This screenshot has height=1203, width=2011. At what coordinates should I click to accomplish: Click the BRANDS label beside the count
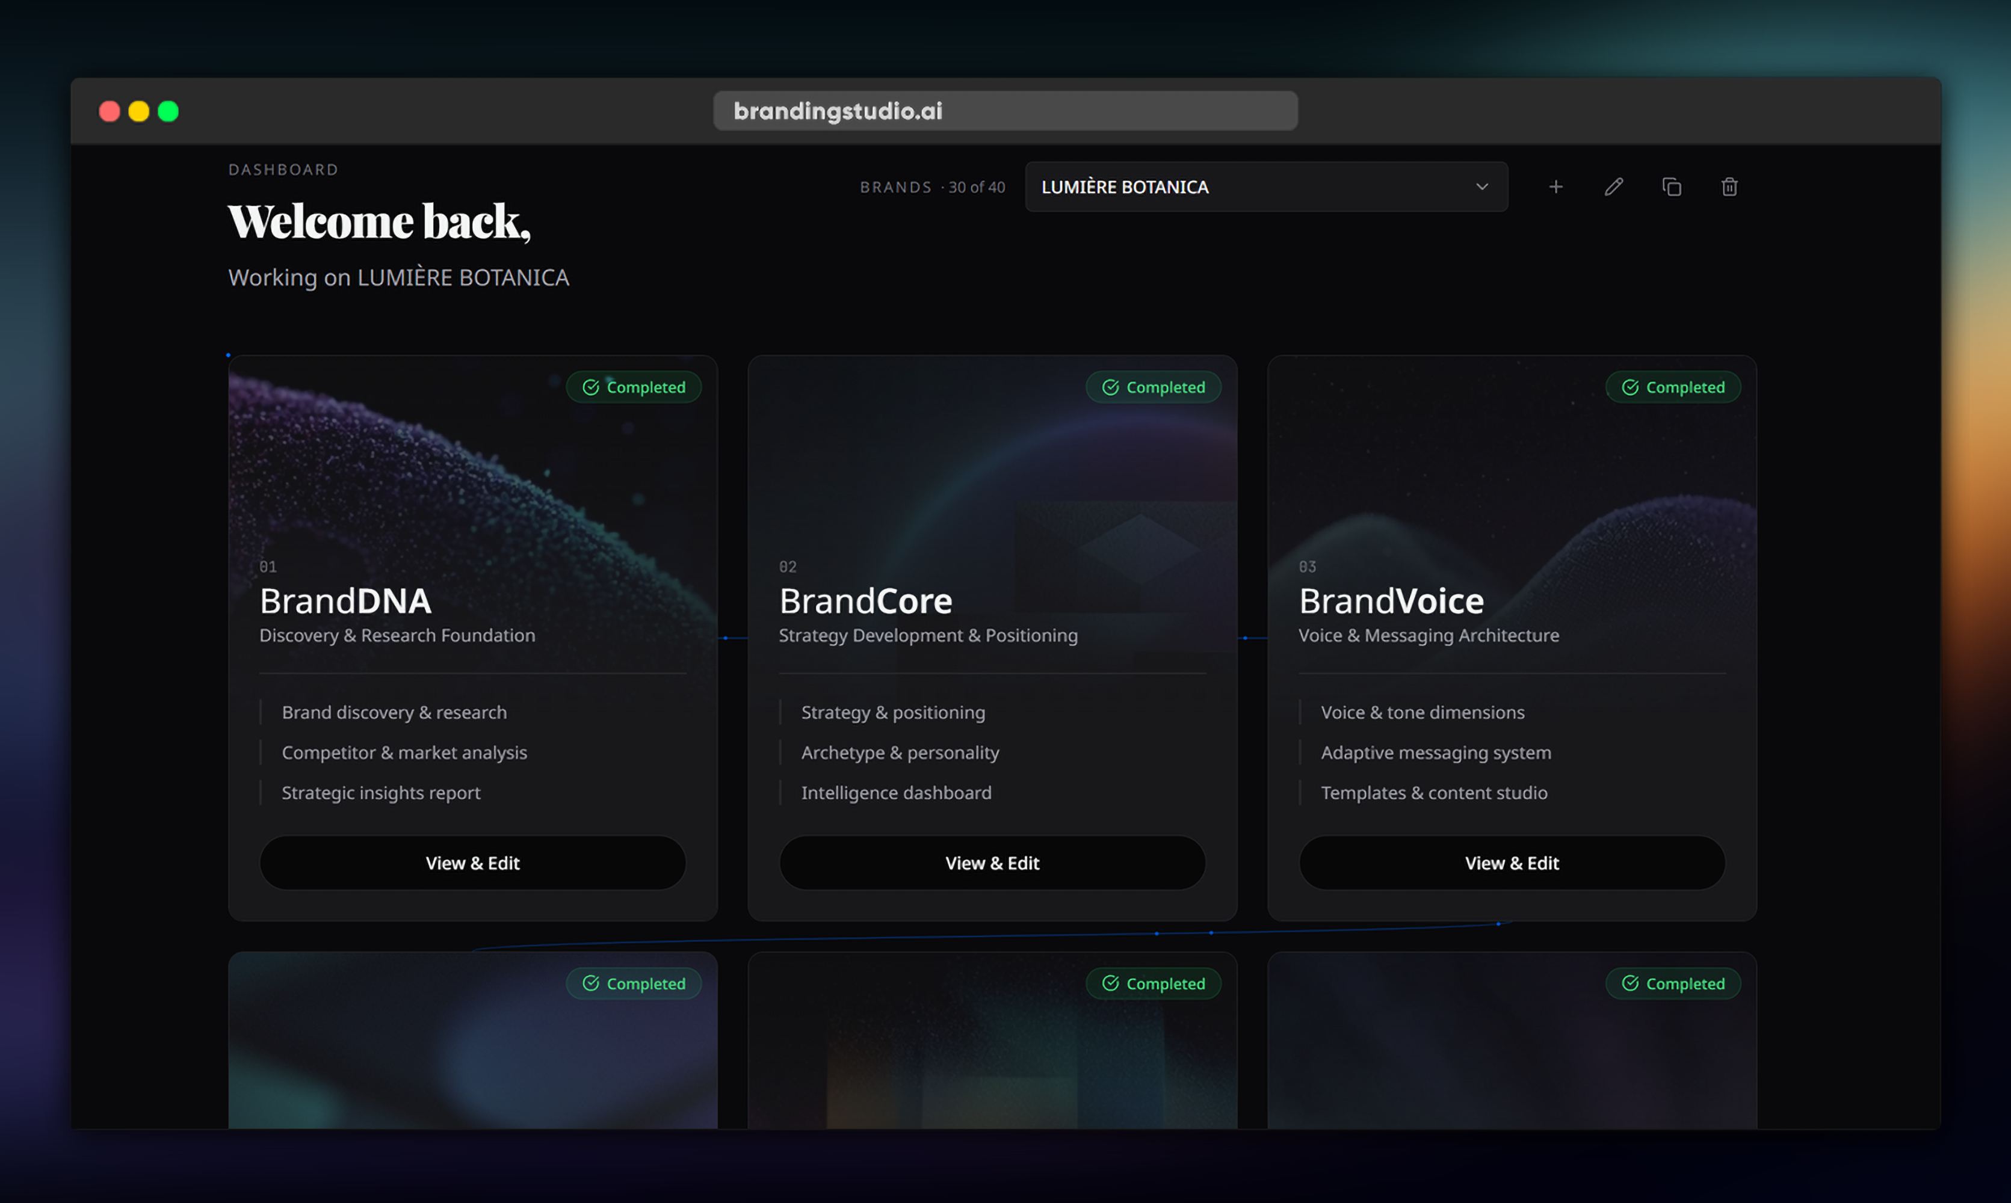coord(896,187)
